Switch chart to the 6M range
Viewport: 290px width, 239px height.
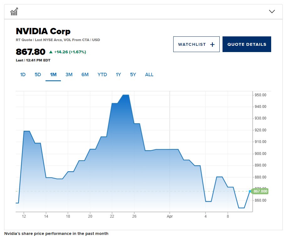[x=85, y=75]
